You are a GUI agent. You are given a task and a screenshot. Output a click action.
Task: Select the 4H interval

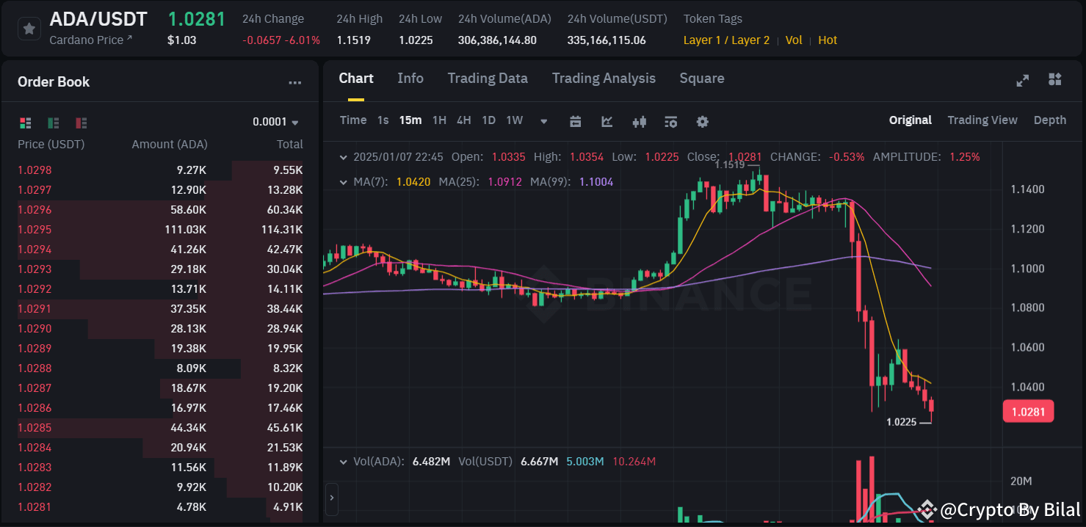[x=464, y=120]
